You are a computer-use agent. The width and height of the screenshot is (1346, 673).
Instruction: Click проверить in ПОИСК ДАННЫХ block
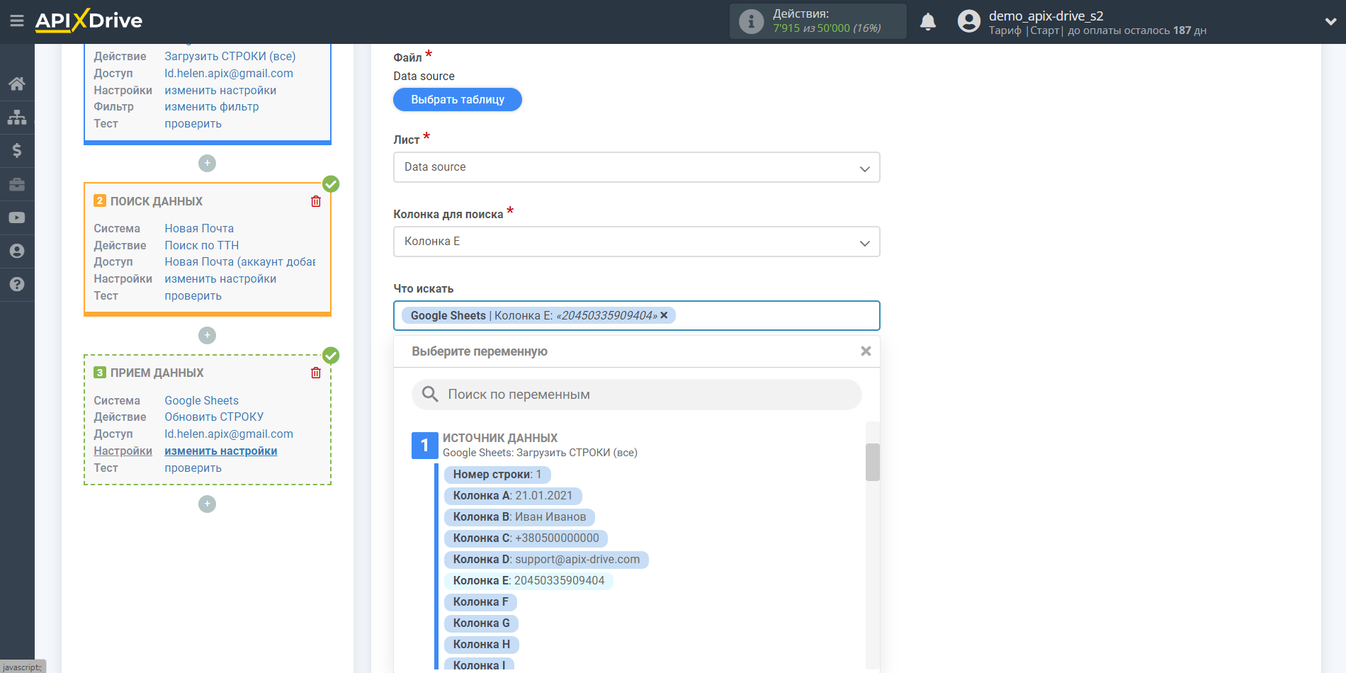point(193,295)
